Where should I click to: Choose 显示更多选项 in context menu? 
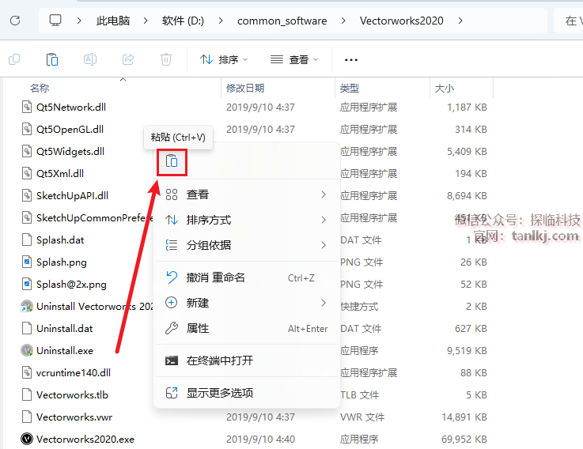click(247, 393)
